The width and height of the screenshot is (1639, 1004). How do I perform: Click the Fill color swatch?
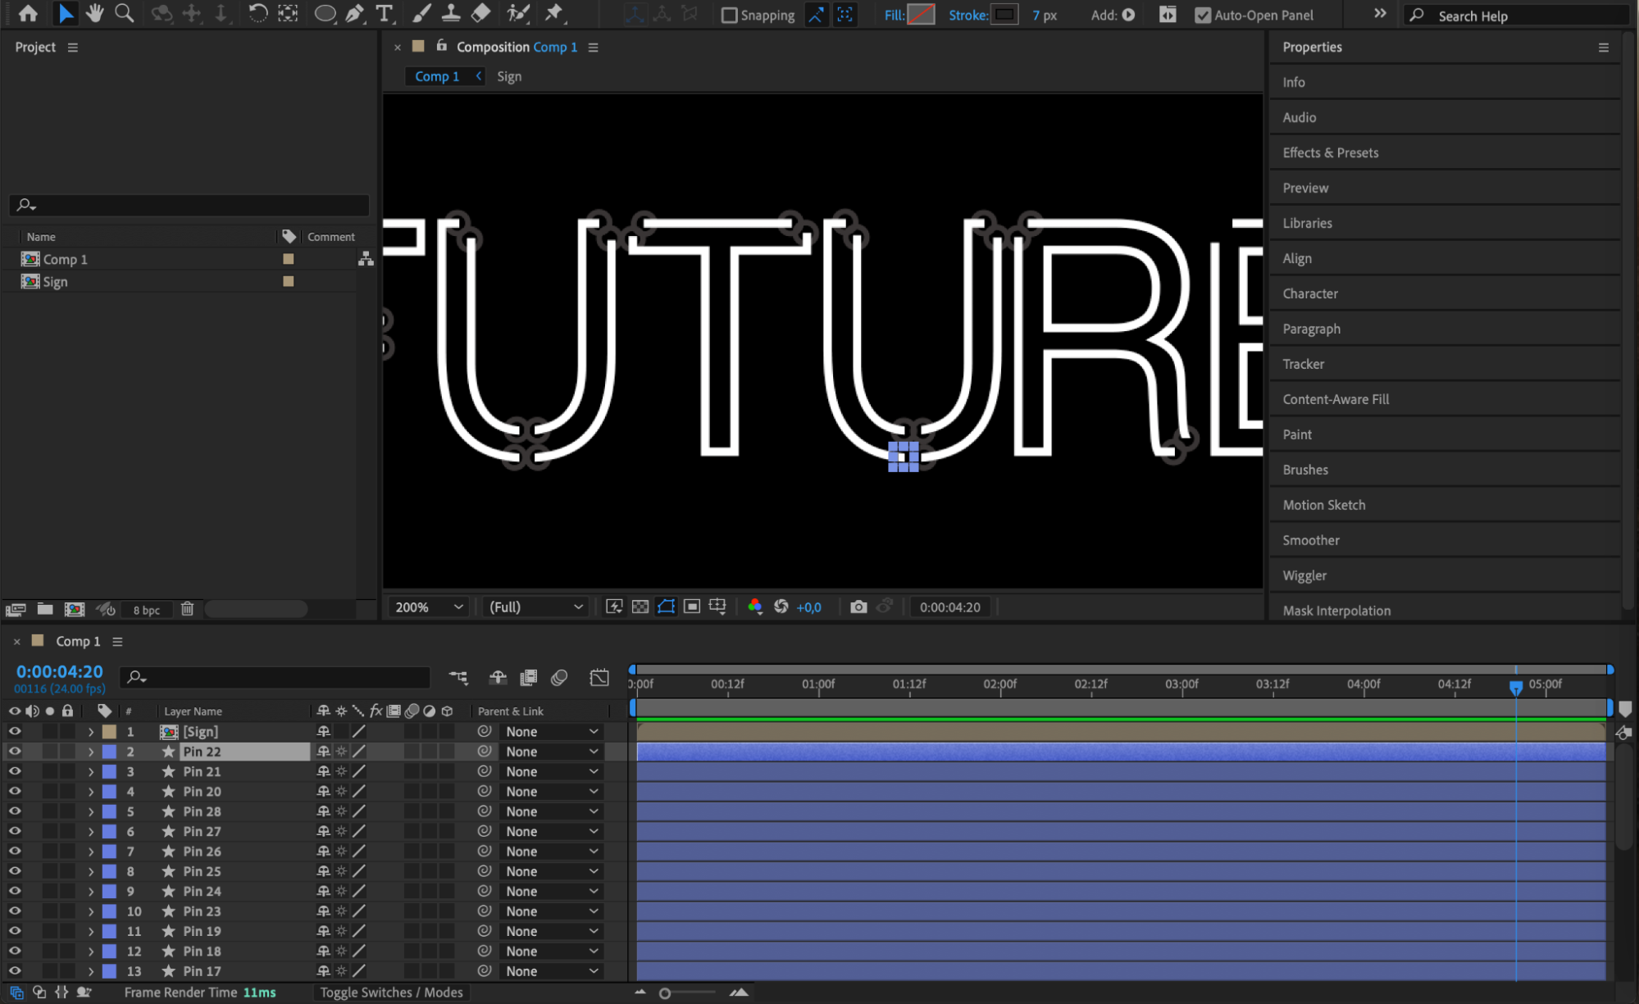pos(922,15)
